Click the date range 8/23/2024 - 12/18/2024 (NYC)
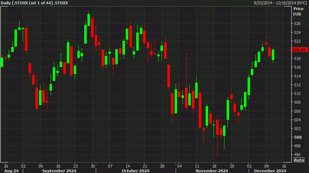This screenshot has width=309, height=173. (280, 3)
